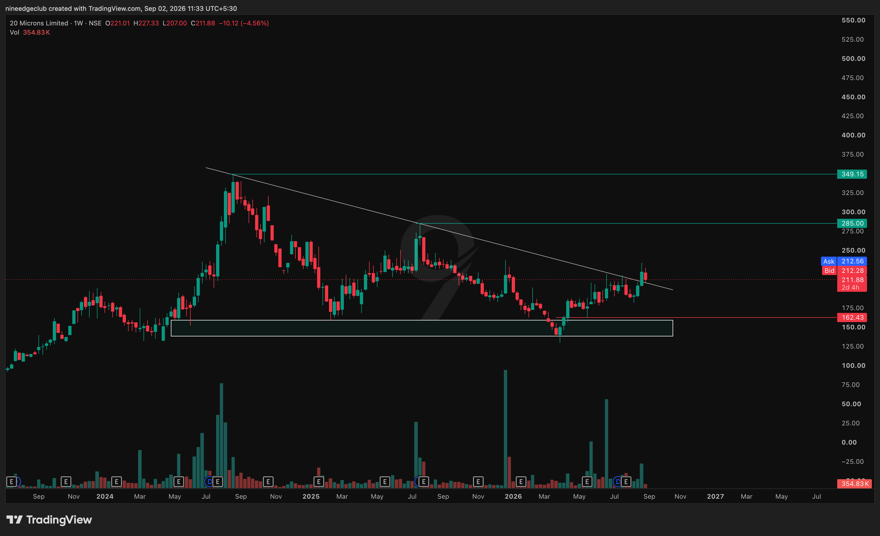Click the 285.00 green price label

click(x=852, y=223)
